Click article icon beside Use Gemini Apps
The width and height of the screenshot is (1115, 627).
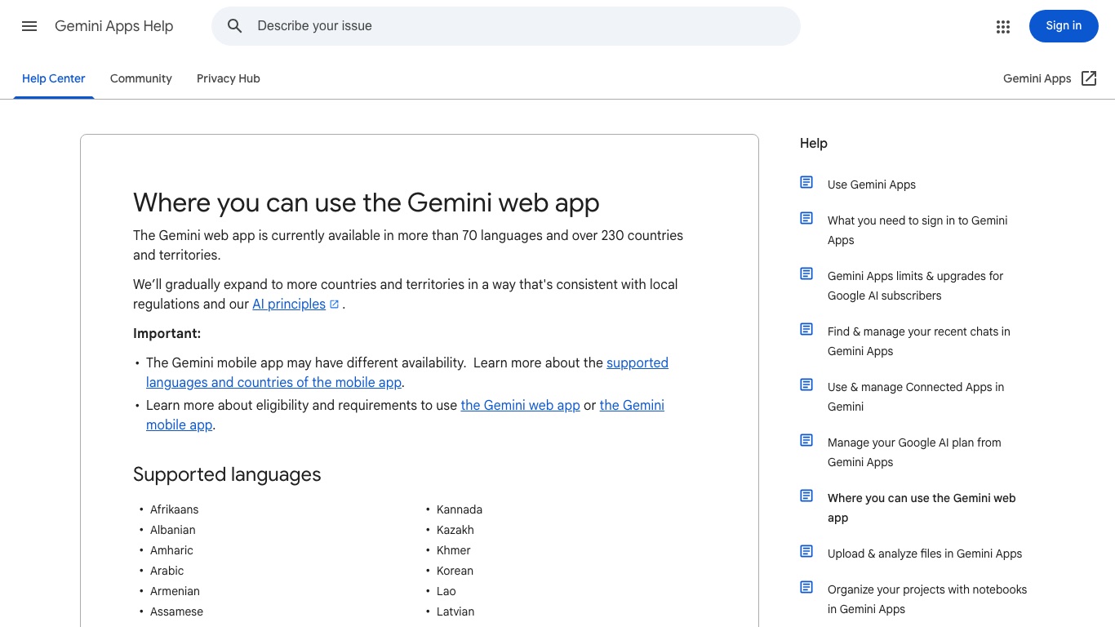806,183
